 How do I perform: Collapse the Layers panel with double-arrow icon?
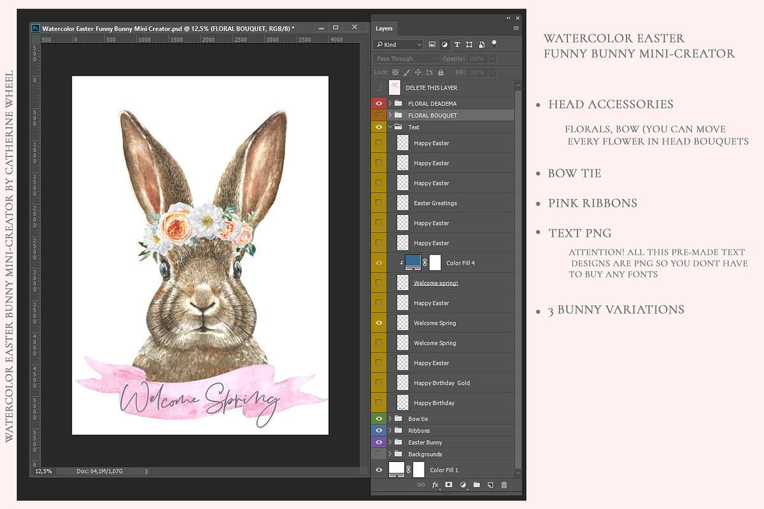[509, 18]
